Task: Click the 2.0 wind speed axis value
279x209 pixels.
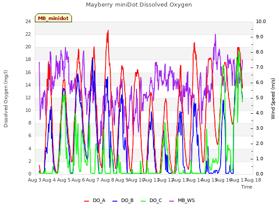Action: pyautogui.click(x=259, y=143)
